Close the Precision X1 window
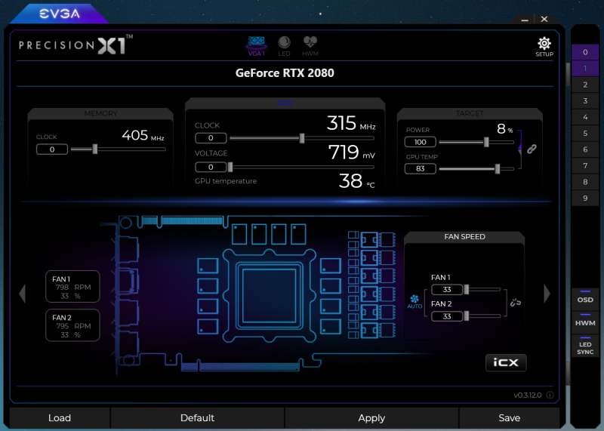 tap(544, 19)
